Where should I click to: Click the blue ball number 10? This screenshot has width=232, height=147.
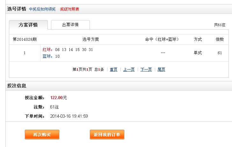point(57,56)
